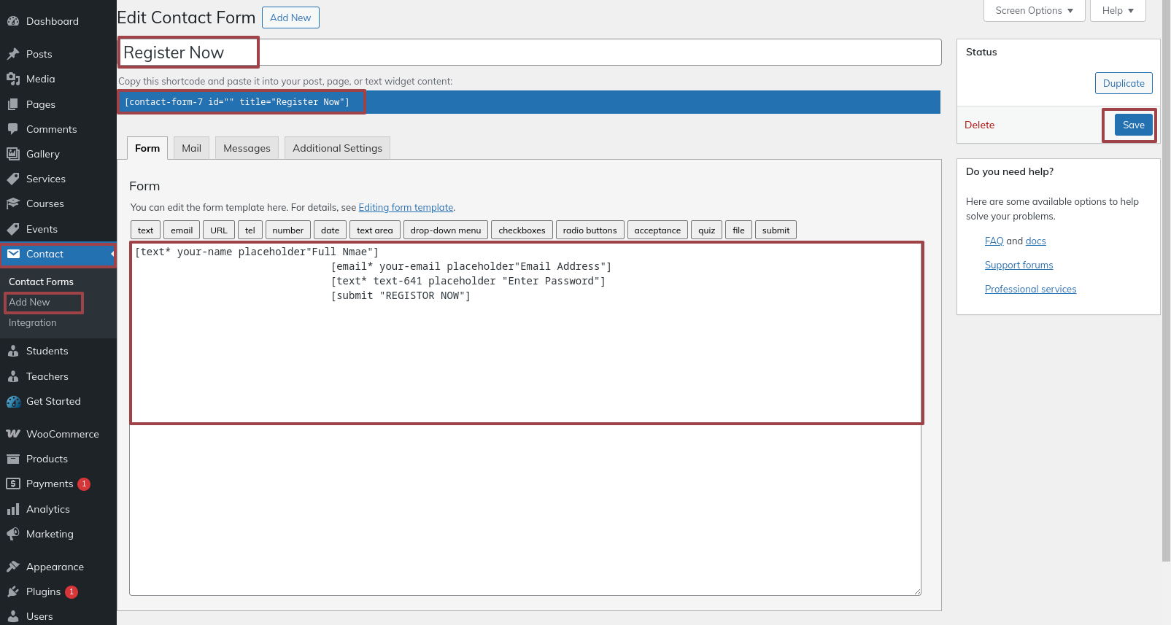Click the Services tag icon
1171x625 pixels.
click(13, 179)
